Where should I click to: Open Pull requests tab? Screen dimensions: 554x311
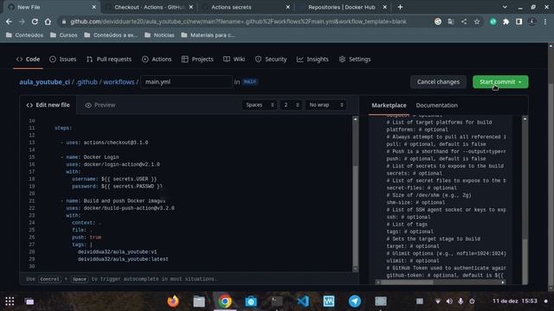tap(109, 60)
